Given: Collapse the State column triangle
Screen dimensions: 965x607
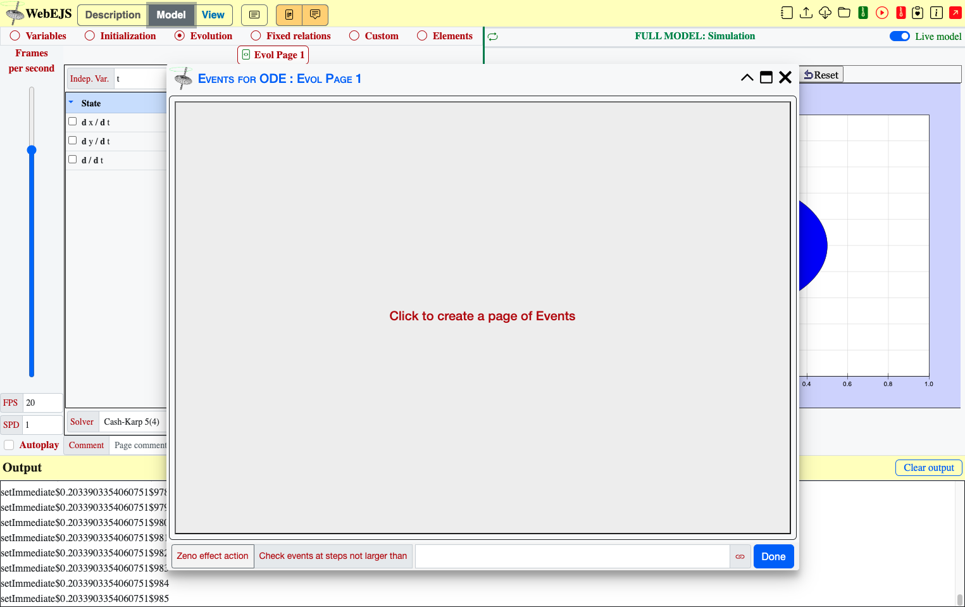Looking at the screenshot, I should click(x=71, y=103).
